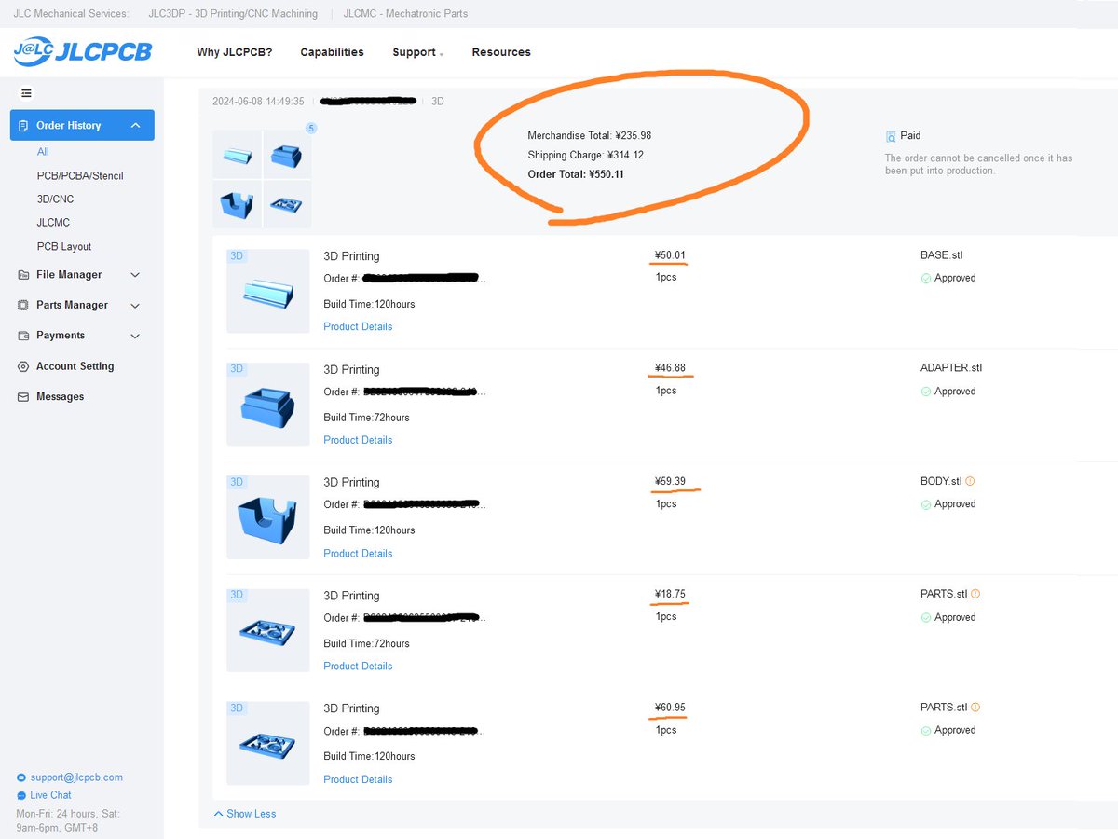Open the Resources menu item
Image resolution: width=1118 pixels, height=839 pixels.
pos(501,52)
